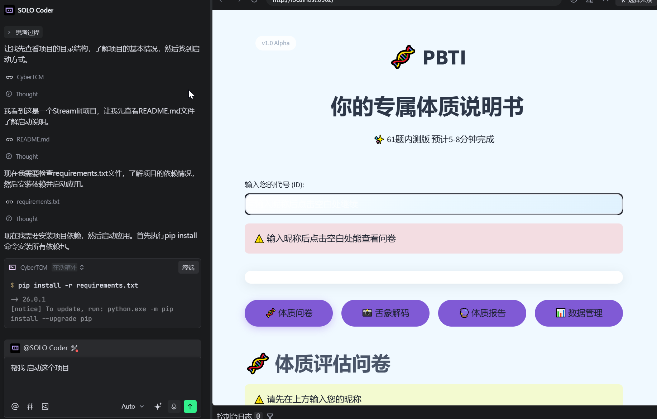
Task: Click the tools icon next to @SOLO Coder
Action: 75,348
